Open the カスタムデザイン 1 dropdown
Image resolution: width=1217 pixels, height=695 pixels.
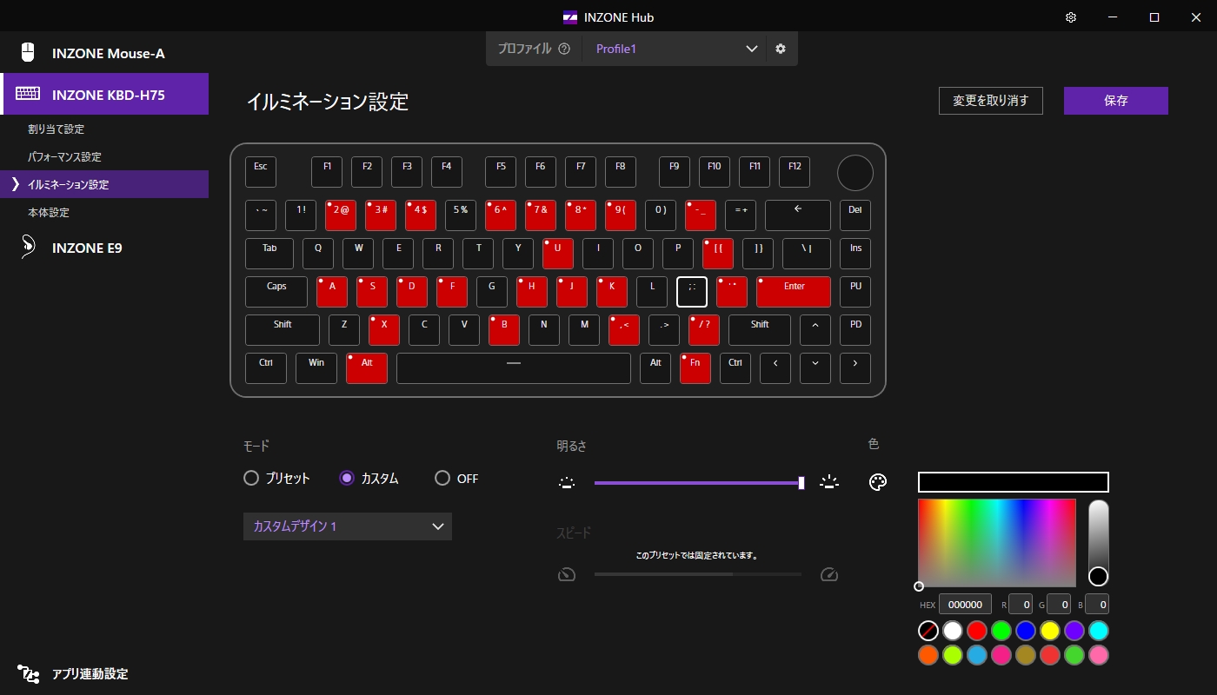pos(348,526)
